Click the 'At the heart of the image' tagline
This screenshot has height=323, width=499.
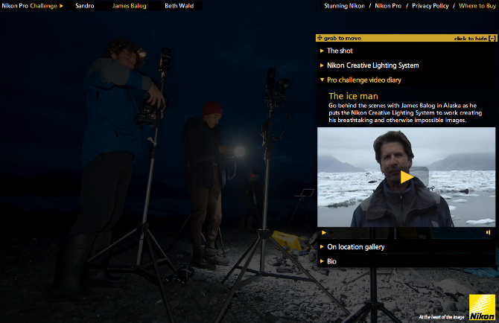[442, 317]
